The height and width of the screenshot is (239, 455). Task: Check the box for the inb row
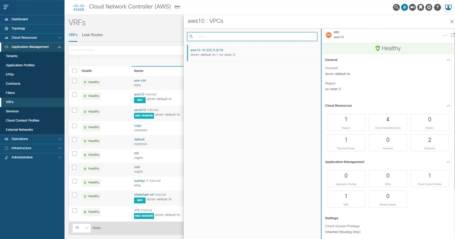coord(74,154)
